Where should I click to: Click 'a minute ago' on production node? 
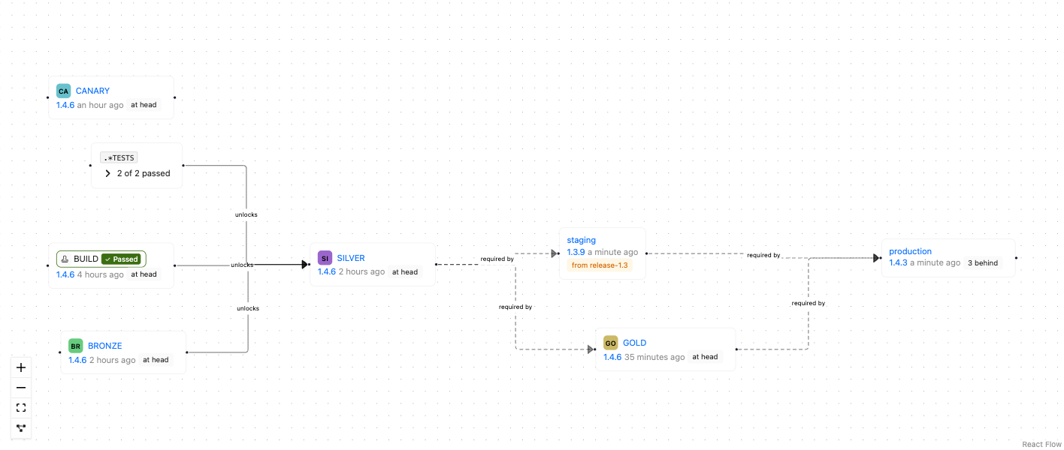[935, 262]
